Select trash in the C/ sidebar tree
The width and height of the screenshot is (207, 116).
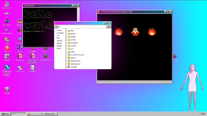pos(59,48)
